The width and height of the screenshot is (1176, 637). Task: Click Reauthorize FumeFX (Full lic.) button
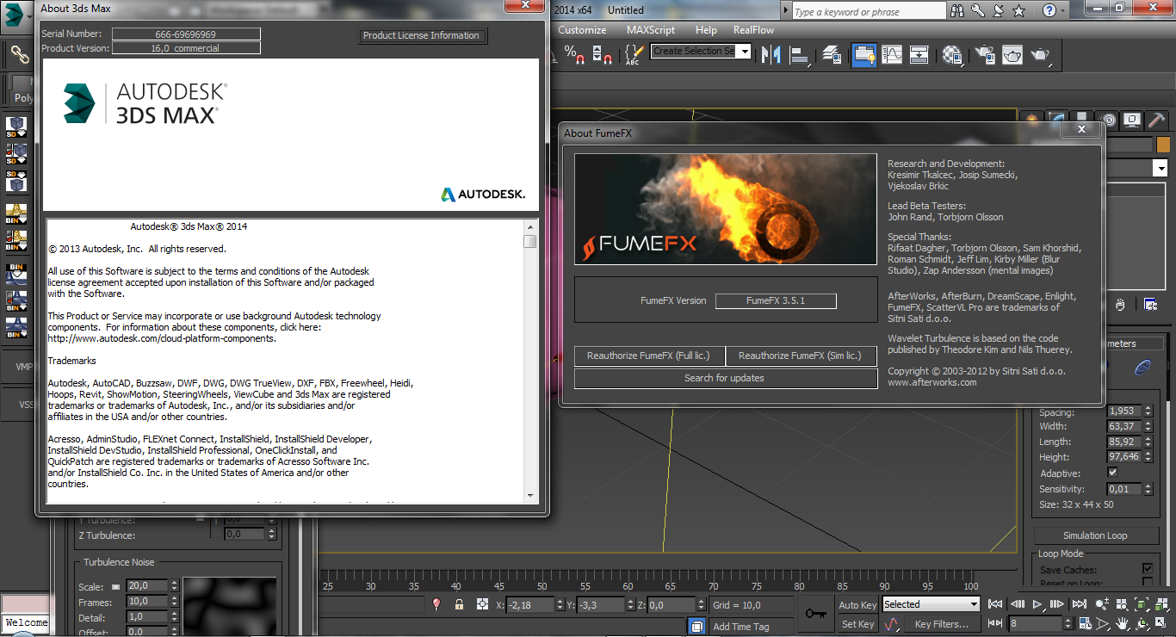click(650, 356)
